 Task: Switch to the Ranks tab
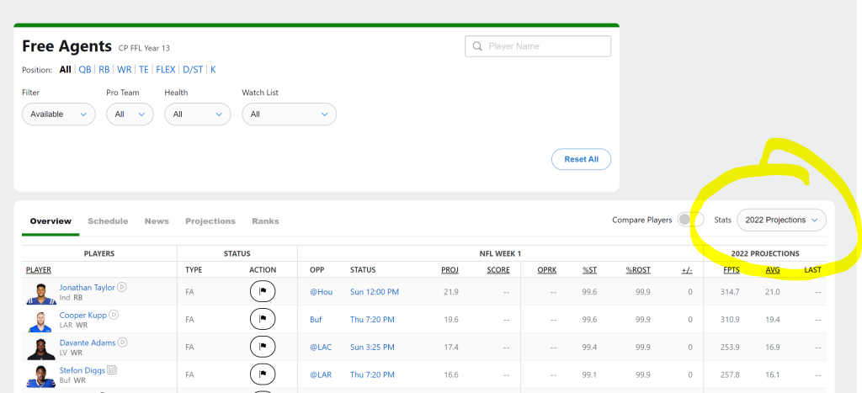tap(265, 221)
